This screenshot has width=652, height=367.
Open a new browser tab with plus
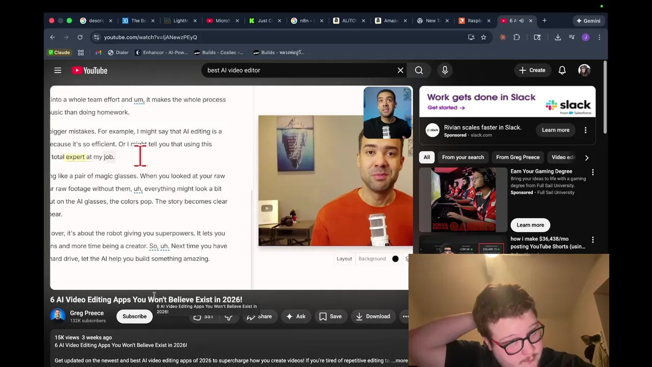(544, 21)
